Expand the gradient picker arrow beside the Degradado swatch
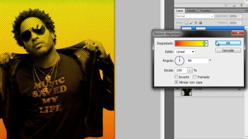 click(207, 43)
